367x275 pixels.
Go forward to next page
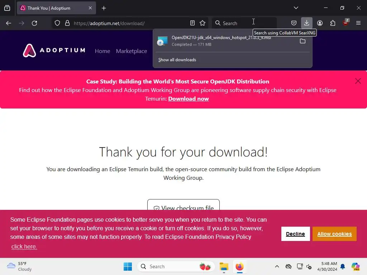point(22,23)
